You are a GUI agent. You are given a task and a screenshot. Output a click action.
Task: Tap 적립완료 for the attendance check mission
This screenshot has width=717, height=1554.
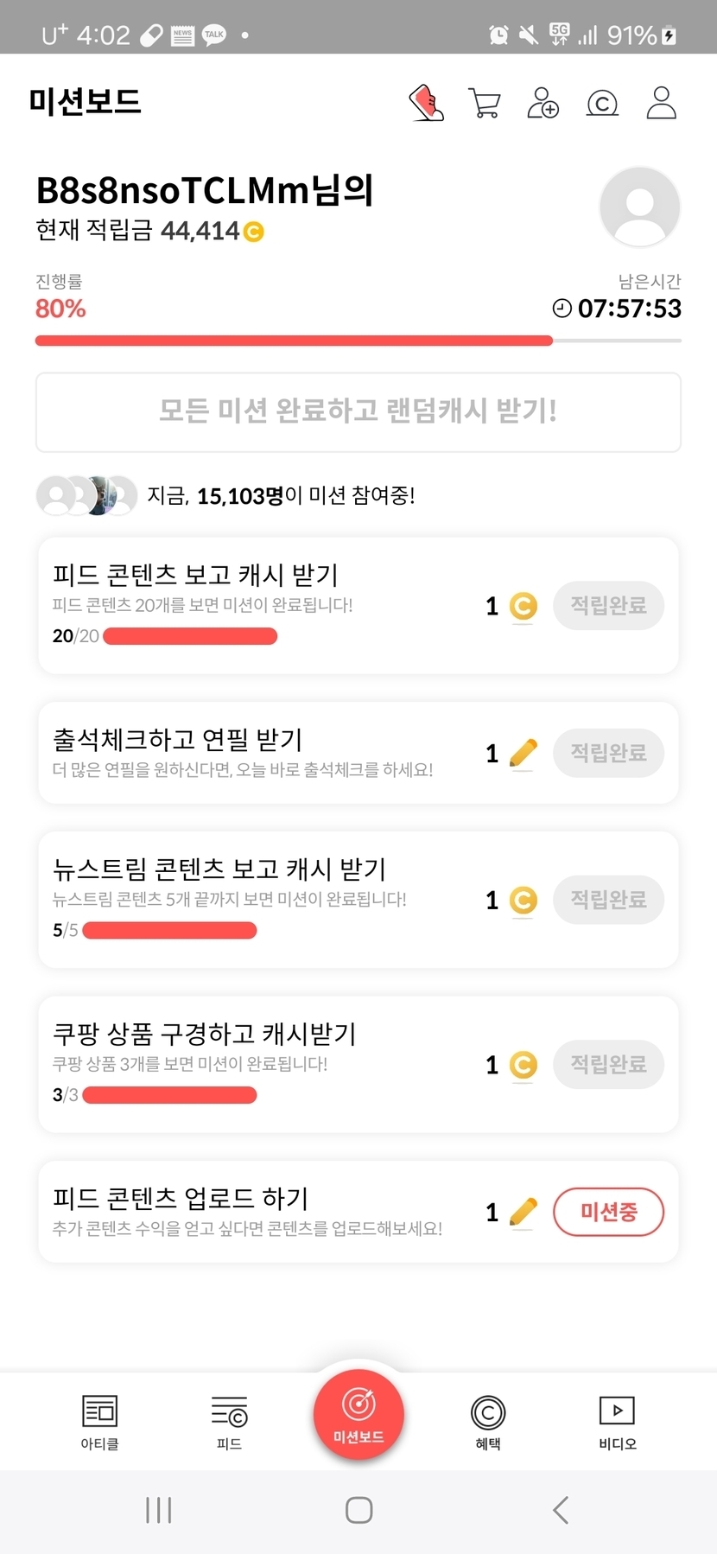pos(608,753)
